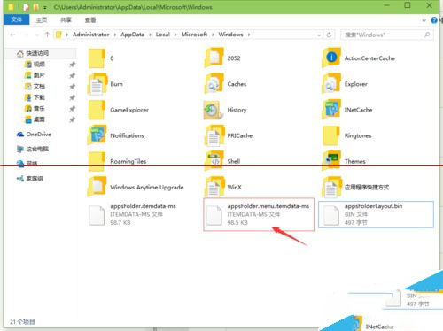This screenshot has height=331, width=443.
Task: Select 下载 in quick access
Action: click(x=35, y=97)
